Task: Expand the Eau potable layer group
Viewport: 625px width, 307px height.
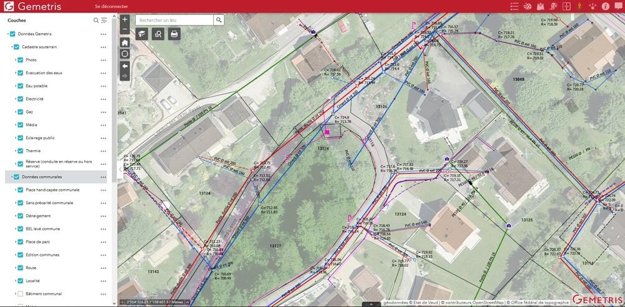Action: (15, 86)
